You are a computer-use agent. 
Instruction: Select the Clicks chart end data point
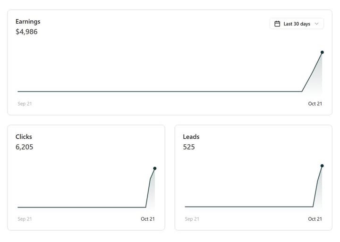(x=155, y=168)
